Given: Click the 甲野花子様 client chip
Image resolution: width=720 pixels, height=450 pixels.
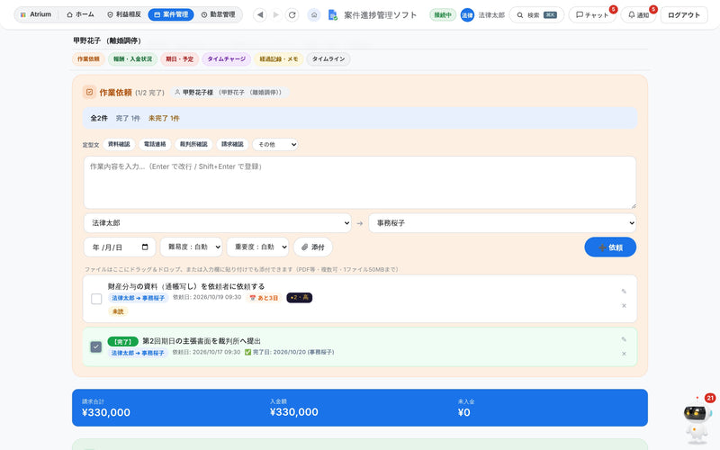Looking at the screenshot, I should tap(230, 93).
